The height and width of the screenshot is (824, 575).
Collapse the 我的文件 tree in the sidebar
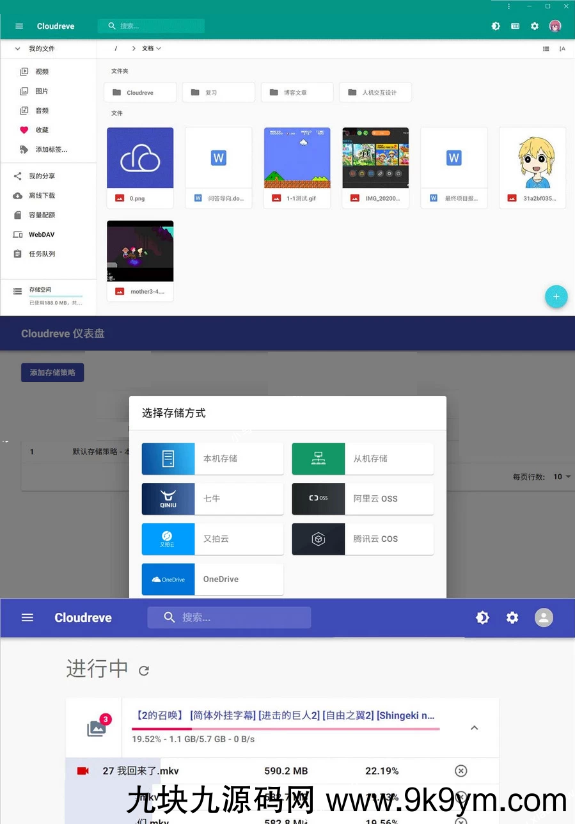[17, 49]
